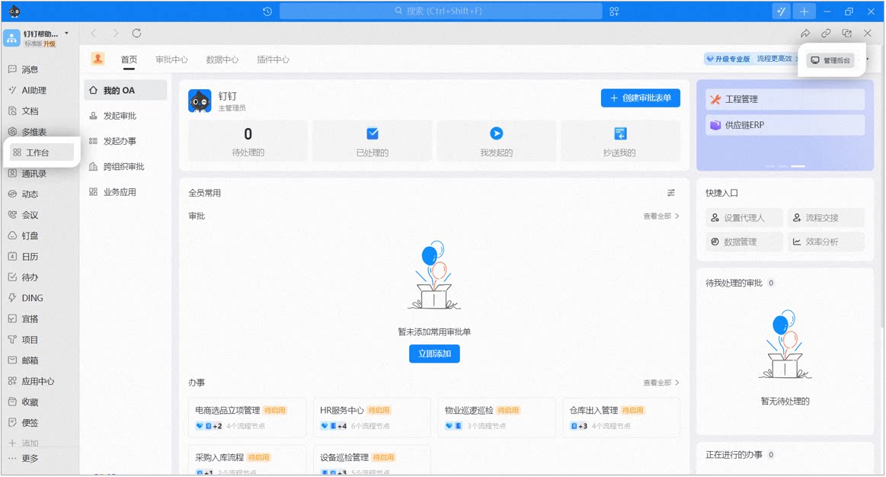Open 管理后台 button

[830, 60]
